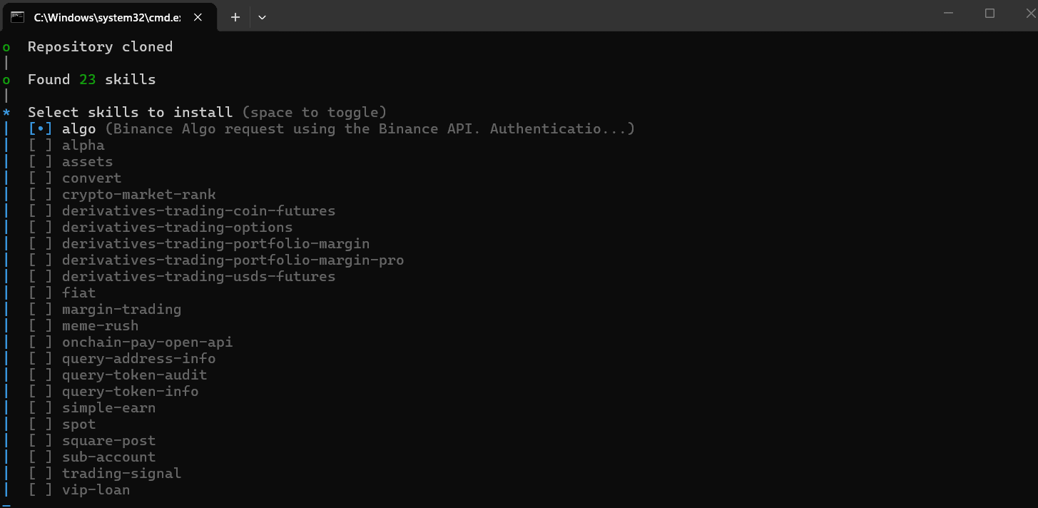Check the square-post skill checkbox
The height and width of the screenshot is (508, 1038).
pyautogui.click(x=41, y=441)
